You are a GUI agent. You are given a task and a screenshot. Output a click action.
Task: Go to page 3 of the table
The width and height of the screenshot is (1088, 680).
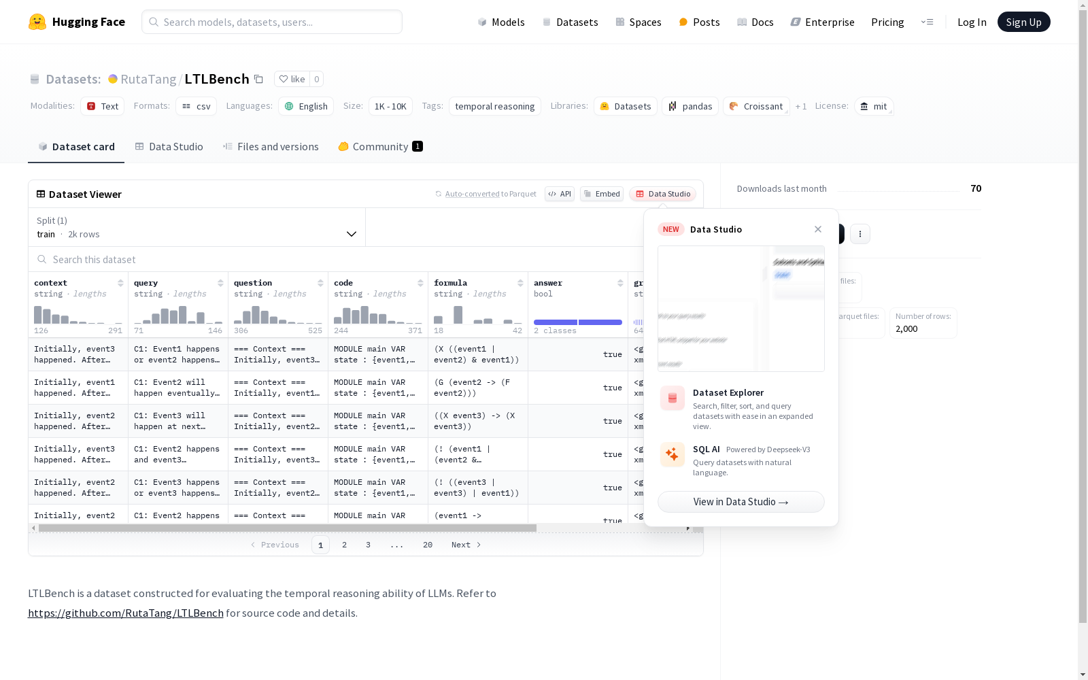coord(369,545)
